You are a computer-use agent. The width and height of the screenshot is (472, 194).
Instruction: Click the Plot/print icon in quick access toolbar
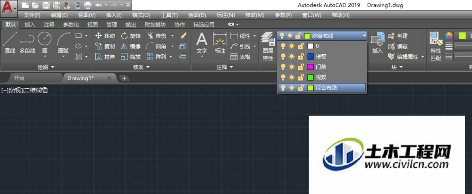[88, 5]
